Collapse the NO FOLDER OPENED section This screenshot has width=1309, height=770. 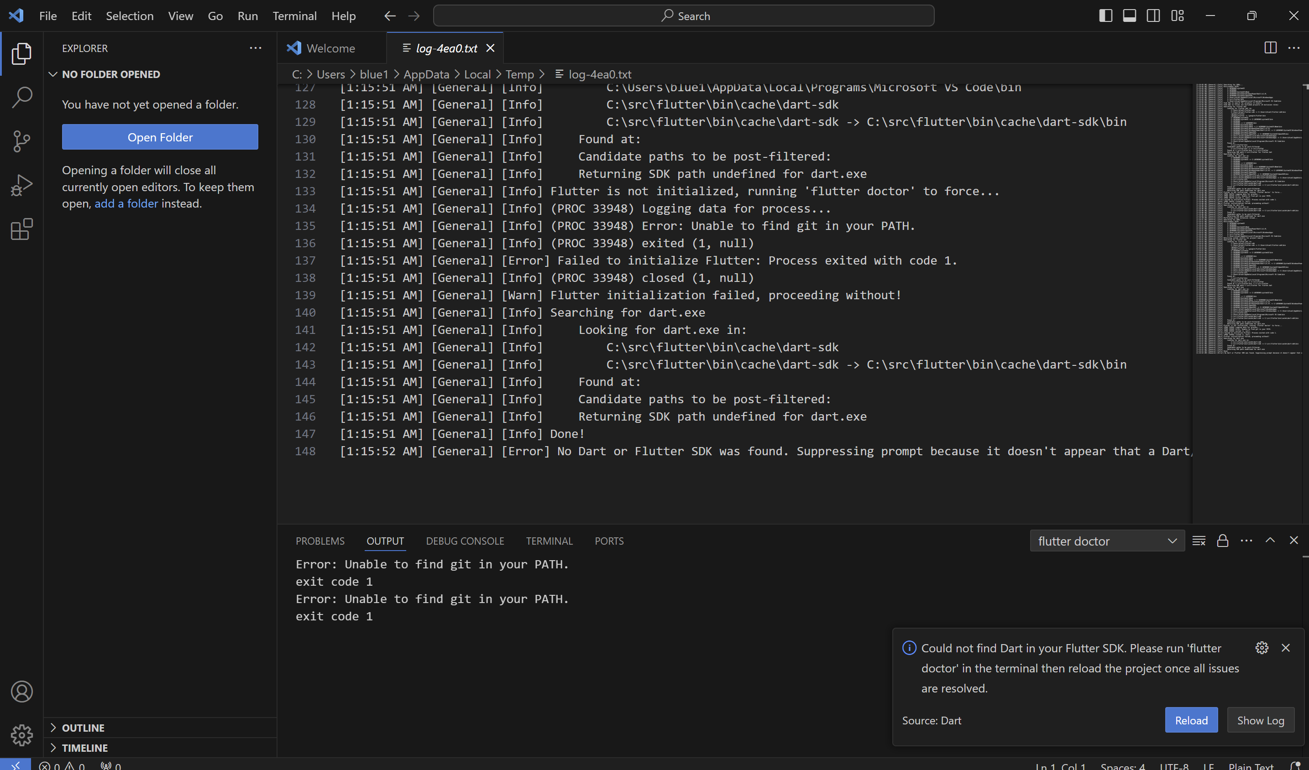click(160, 74)
